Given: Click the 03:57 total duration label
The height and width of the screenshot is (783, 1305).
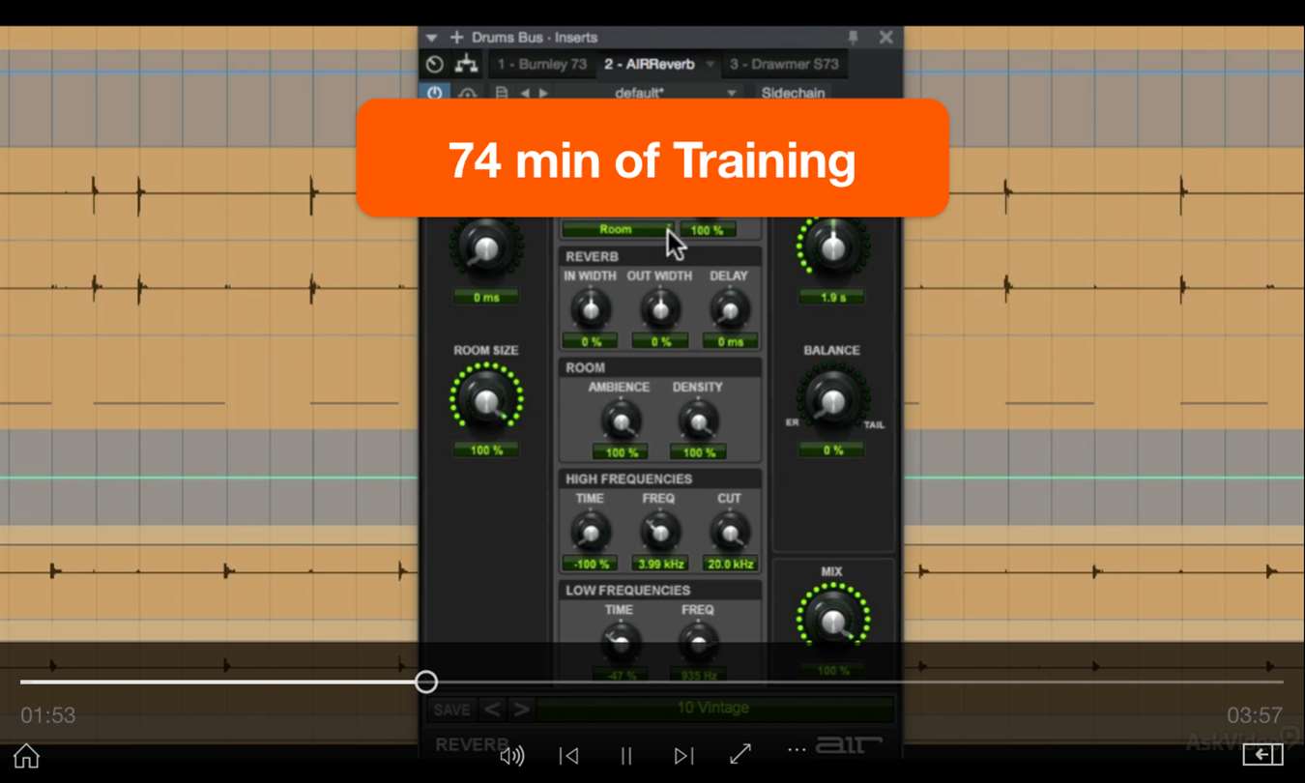Looking at the screenshot, I should [1255, 715].
